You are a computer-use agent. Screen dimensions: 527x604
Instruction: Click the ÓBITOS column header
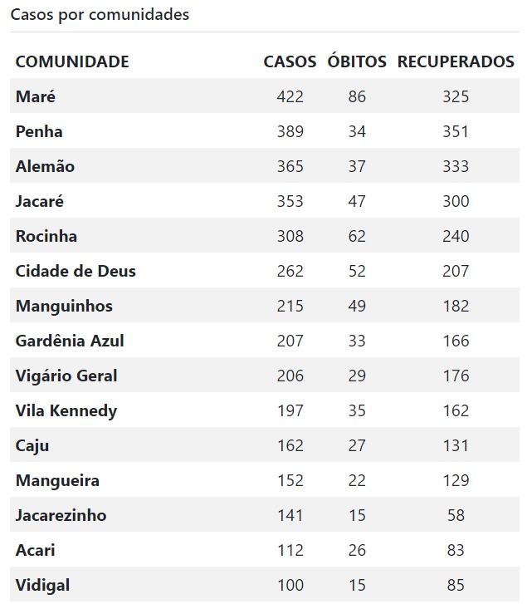pyautogui.click(x=357, y=61)
